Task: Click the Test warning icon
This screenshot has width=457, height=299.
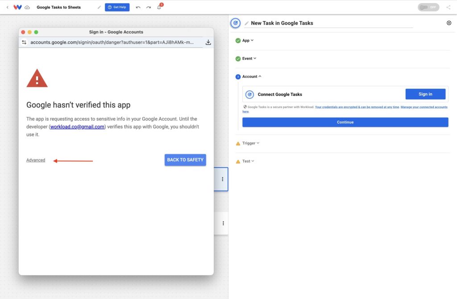Action: coord(238,162)
